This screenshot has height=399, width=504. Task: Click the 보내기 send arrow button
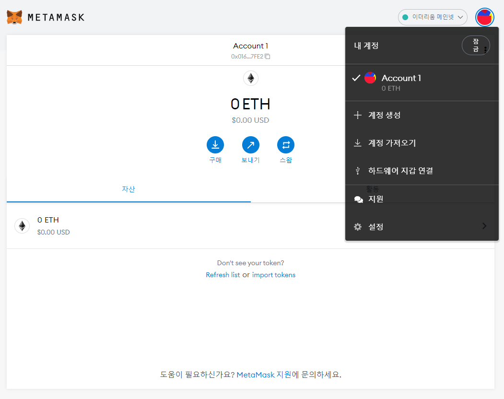click(x=251, y=145)
